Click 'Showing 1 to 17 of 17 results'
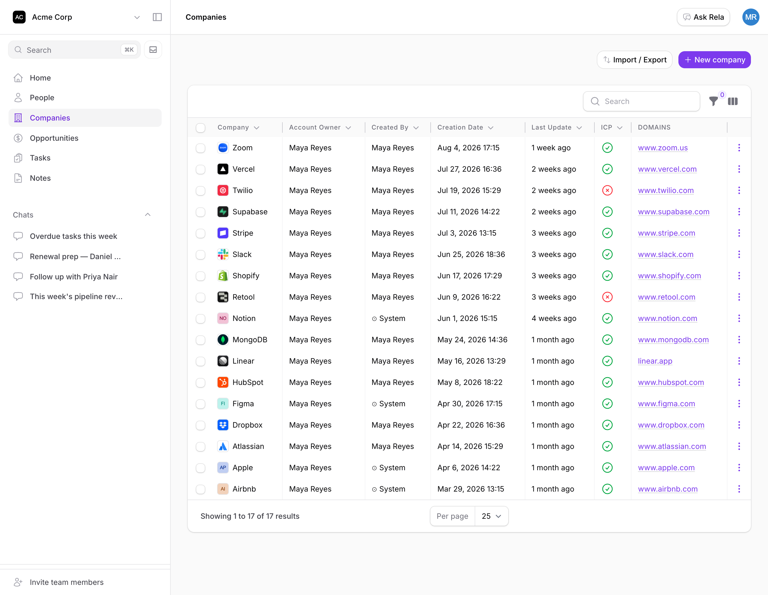Viewport: 768px width, 595px height. tap(250, 516)
